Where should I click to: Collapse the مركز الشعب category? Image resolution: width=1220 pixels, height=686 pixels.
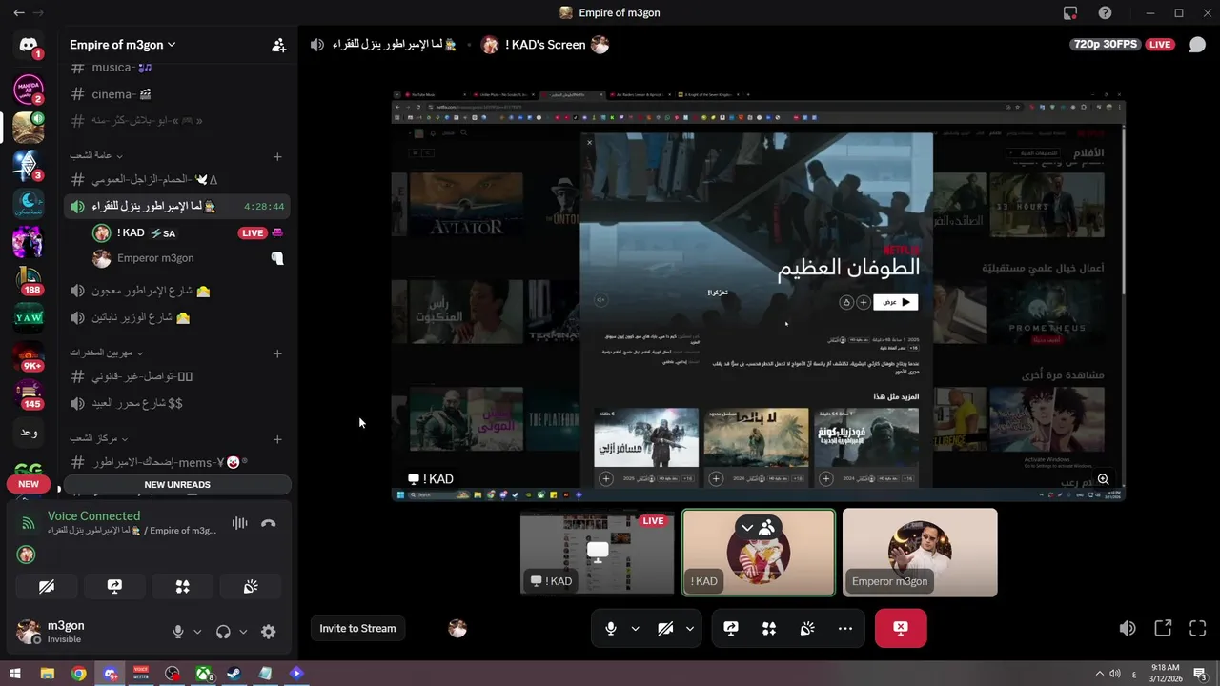point(97,439)
